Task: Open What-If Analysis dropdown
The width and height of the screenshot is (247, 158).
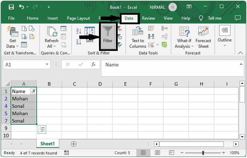Action: (184, 37)
